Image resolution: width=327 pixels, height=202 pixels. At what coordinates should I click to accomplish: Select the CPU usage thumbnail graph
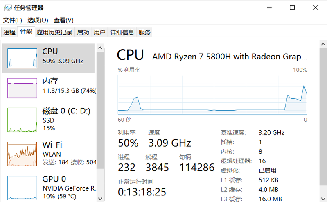pos(23,58)
